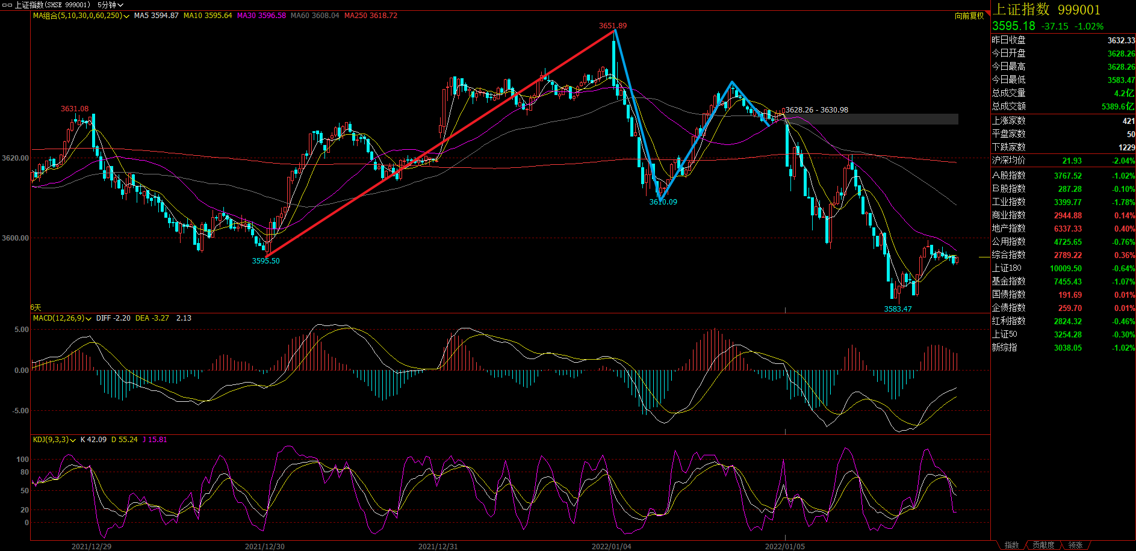This screenshot has height=551, width=1136.
Task: Select the 公用指数 row
Action: [1063, 242]
